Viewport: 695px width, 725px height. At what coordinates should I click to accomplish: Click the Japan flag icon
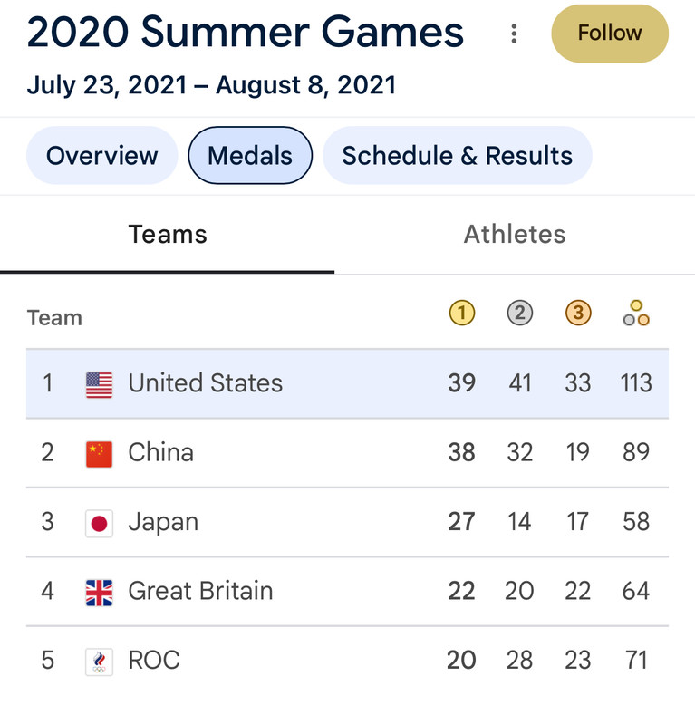99,524
